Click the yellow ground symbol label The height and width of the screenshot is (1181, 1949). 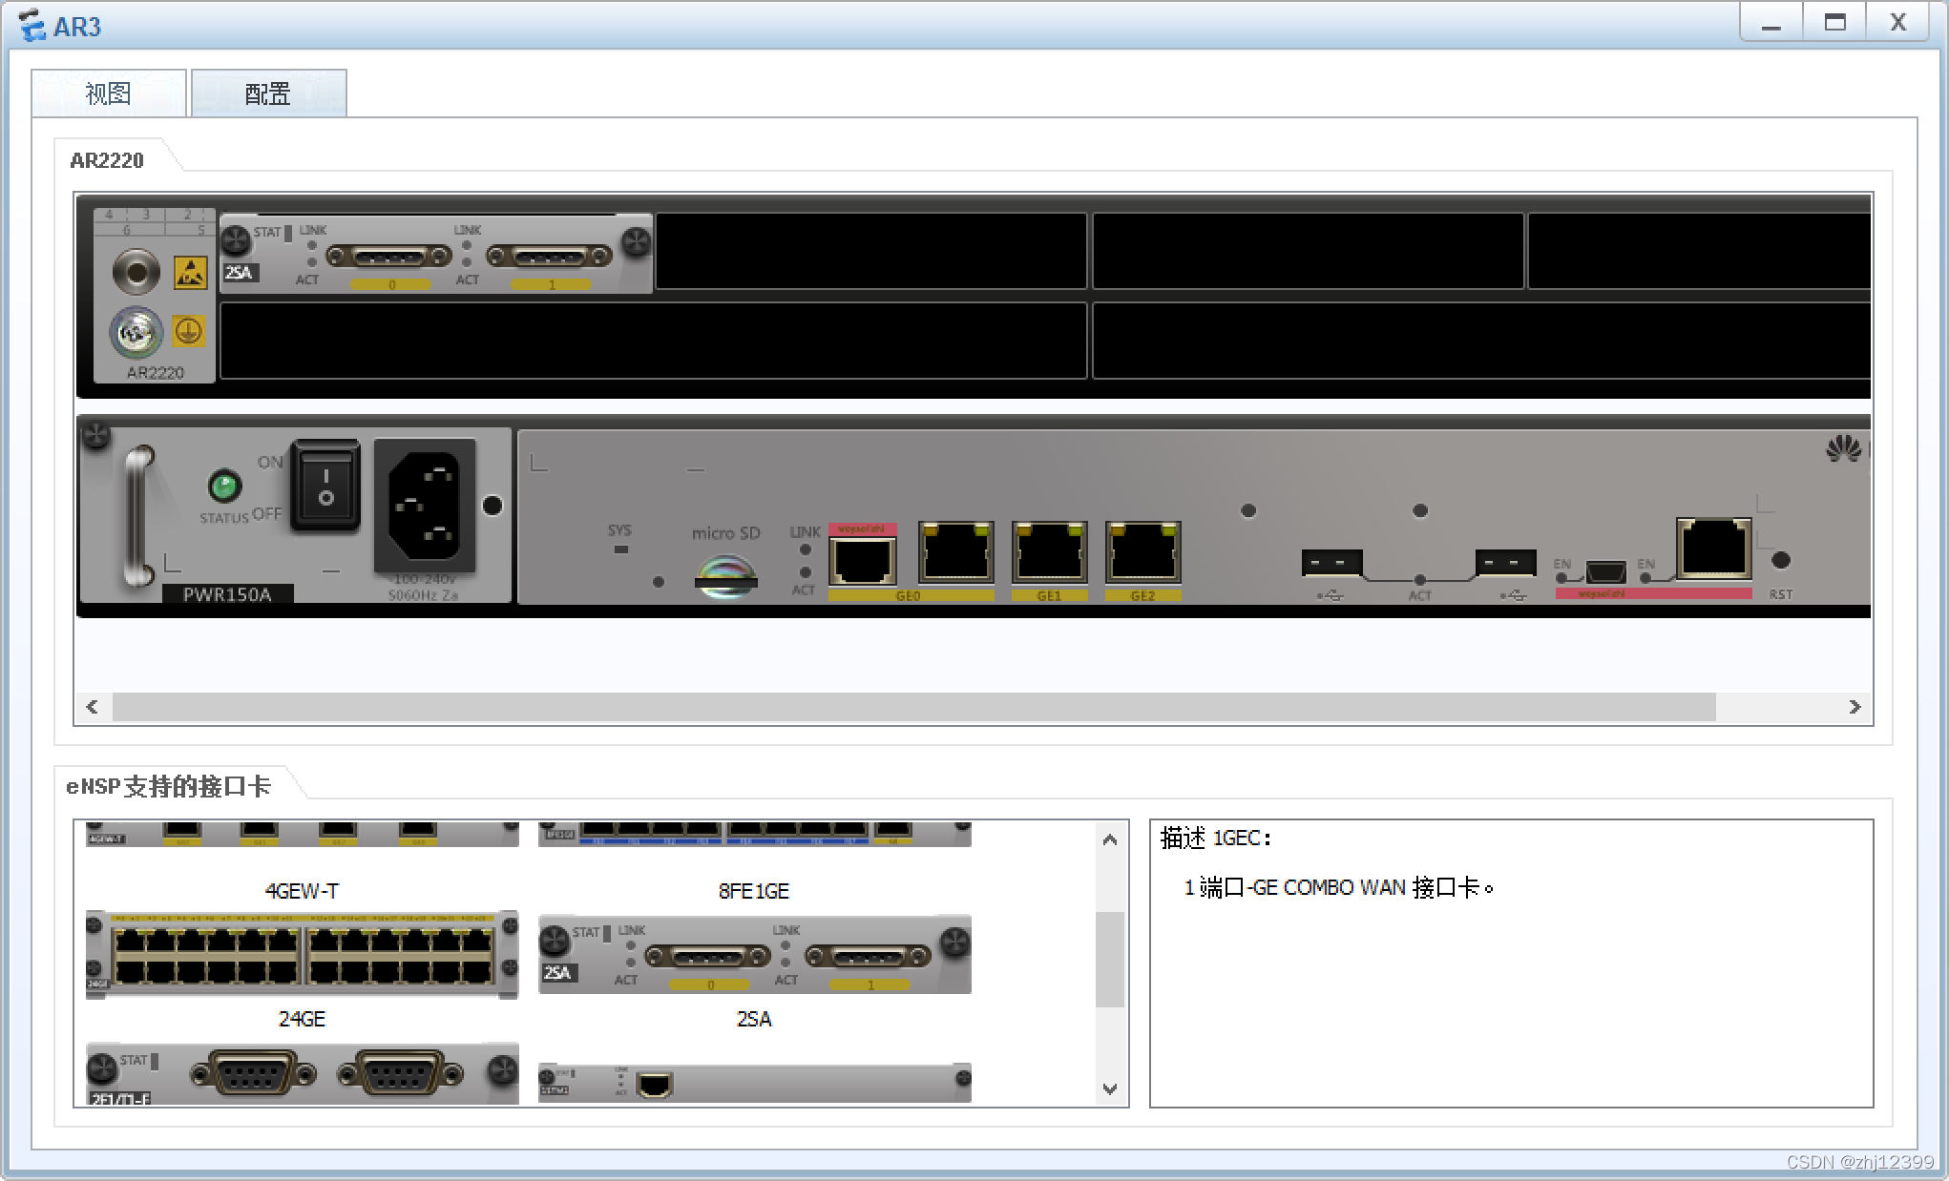coord(188,332)
